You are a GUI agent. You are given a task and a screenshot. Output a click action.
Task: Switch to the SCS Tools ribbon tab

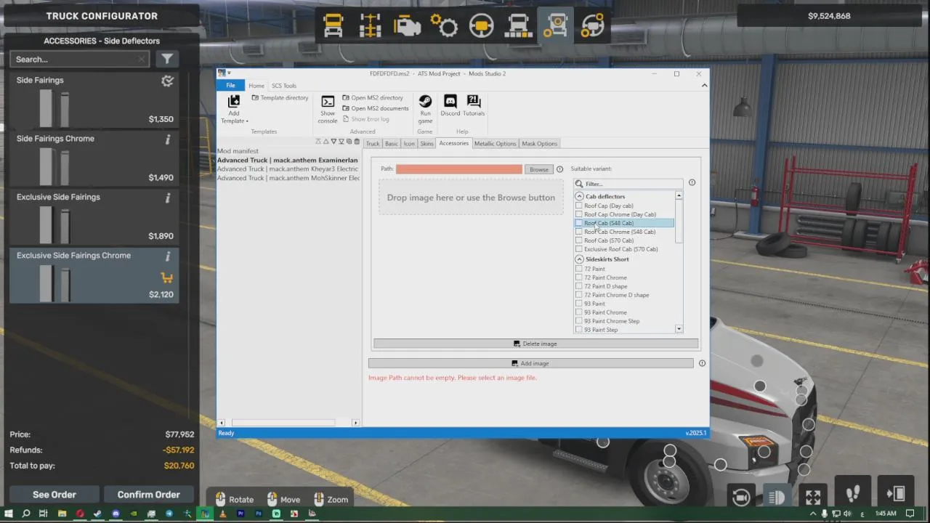tap(284, 86)
